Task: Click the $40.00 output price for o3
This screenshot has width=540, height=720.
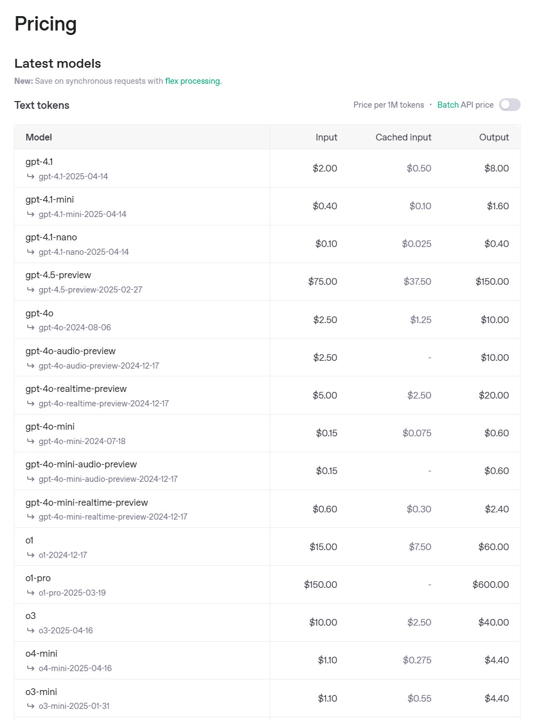Action: [493, 622]
